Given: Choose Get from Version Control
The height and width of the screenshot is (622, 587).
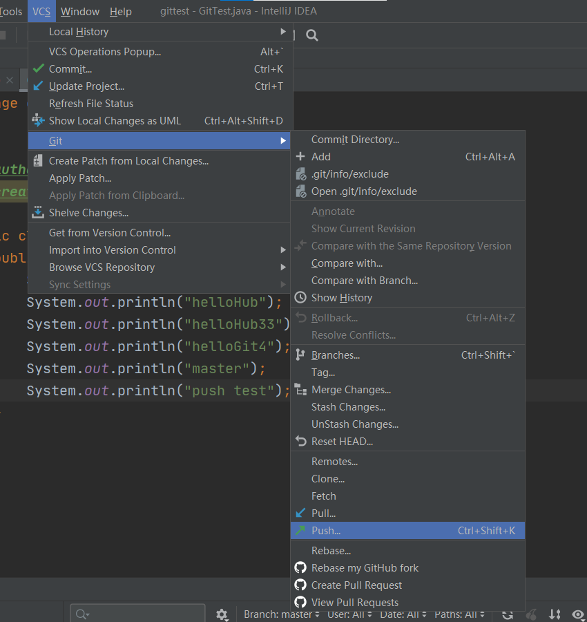Looking at the screenshot, I should [160, 232].
